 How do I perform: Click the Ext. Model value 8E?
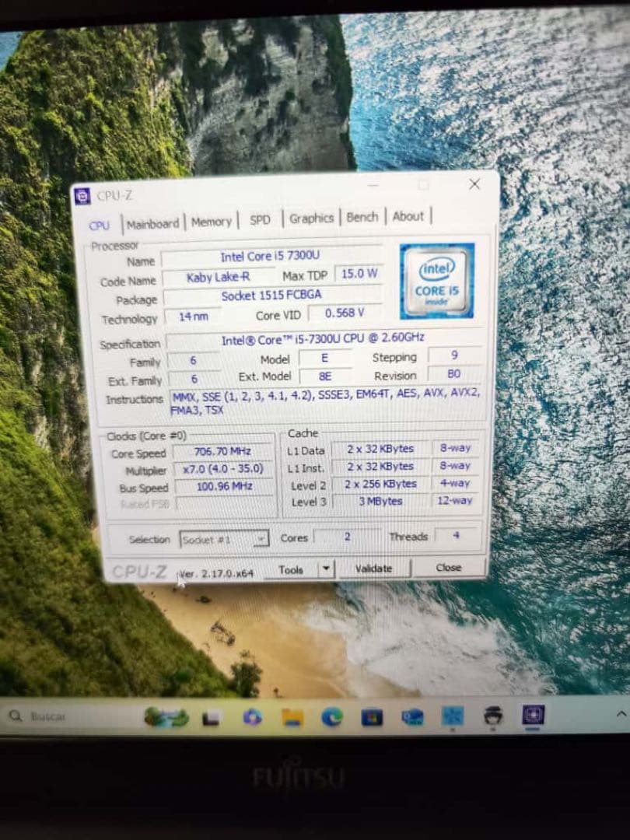point(325,376)
